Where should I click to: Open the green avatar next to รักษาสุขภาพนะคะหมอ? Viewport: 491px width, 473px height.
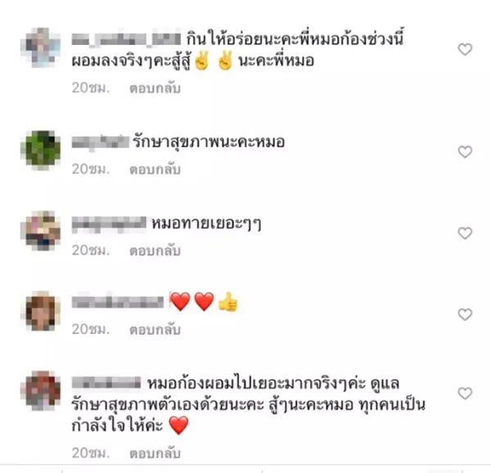(x=41, y=151)
